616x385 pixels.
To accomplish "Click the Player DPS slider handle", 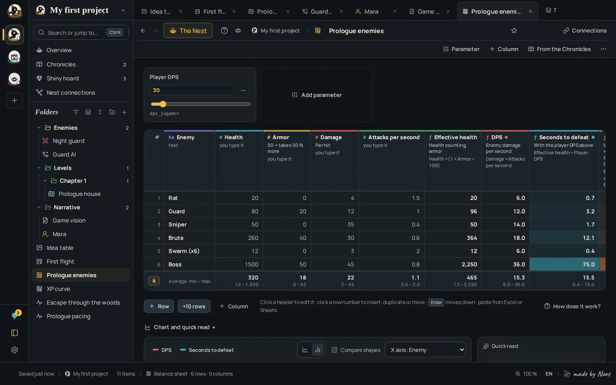I will pyautogui.click(x=163, y=104).
